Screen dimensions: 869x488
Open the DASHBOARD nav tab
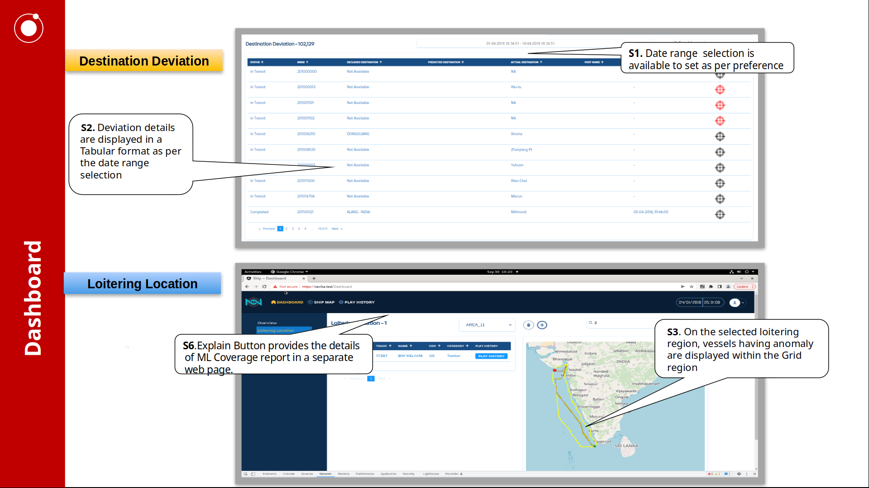click(x=287, y=302)
